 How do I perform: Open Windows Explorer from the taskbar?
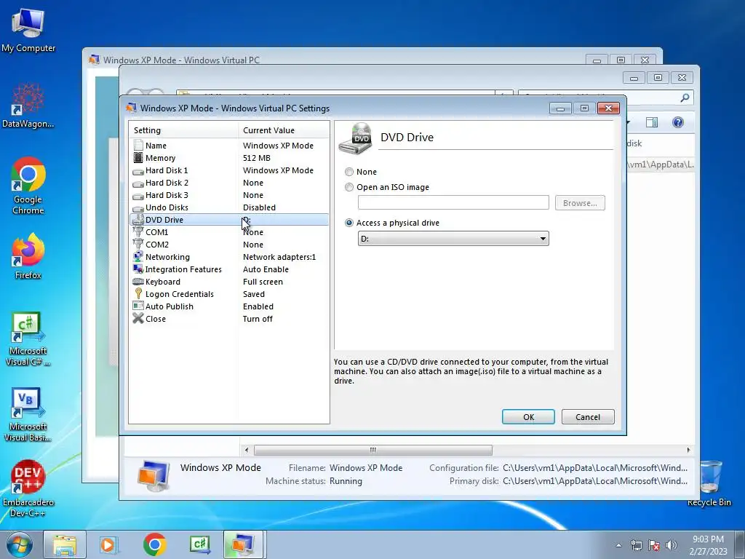click(x=65, y=545)
